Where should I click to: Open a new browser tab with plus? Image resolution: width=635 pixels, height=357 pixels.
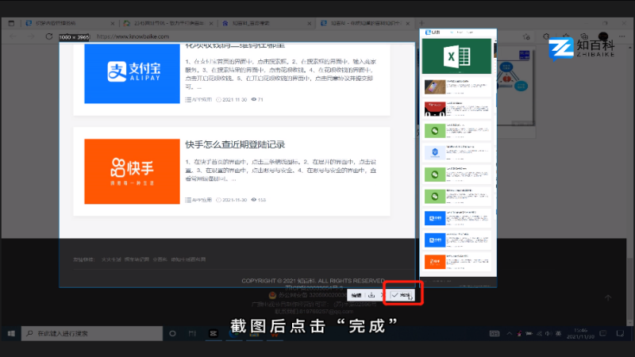click(421, 23)
